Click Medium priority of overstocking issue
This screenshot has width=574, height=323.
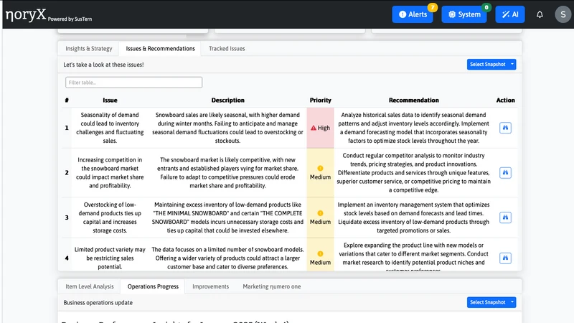click(x=320, y=217)
